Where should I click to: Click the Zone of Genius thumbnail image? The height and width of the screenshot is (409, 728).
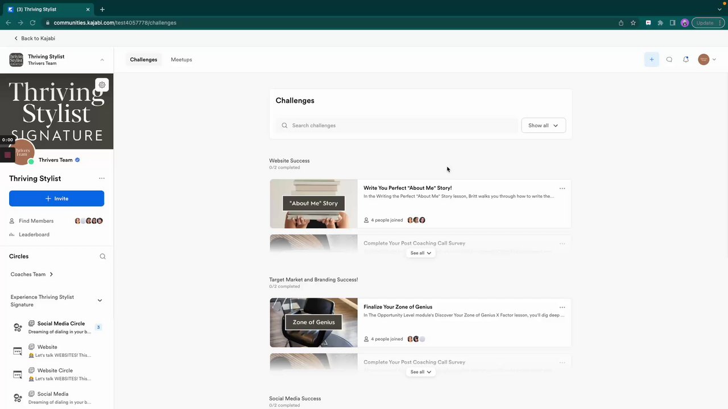(x=314, y=323)
